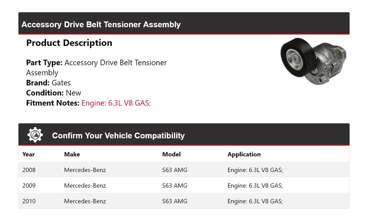Screen dimensions: 368x221
Task: Select the 2009 year cell
Action: [x=29, y=185]
